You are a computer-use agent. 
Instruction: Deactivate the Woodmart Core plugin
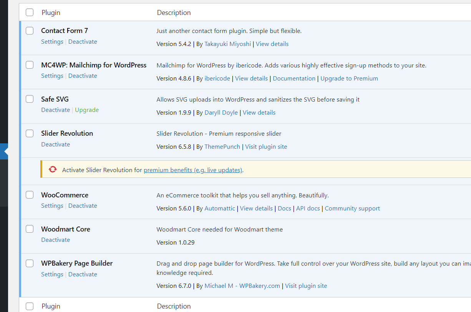[x=56, y=240]
